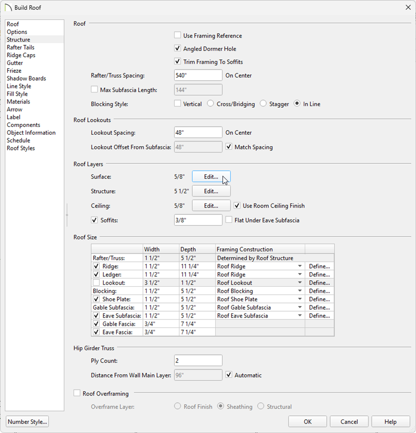Uncheck the Gable Fascia checkbox
Viewport: 416px width, 433px height.
click(96, 324)
